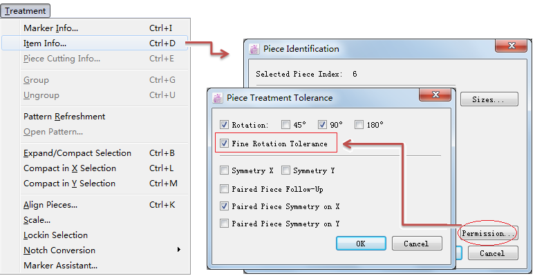Click the Sizes button

489,99
